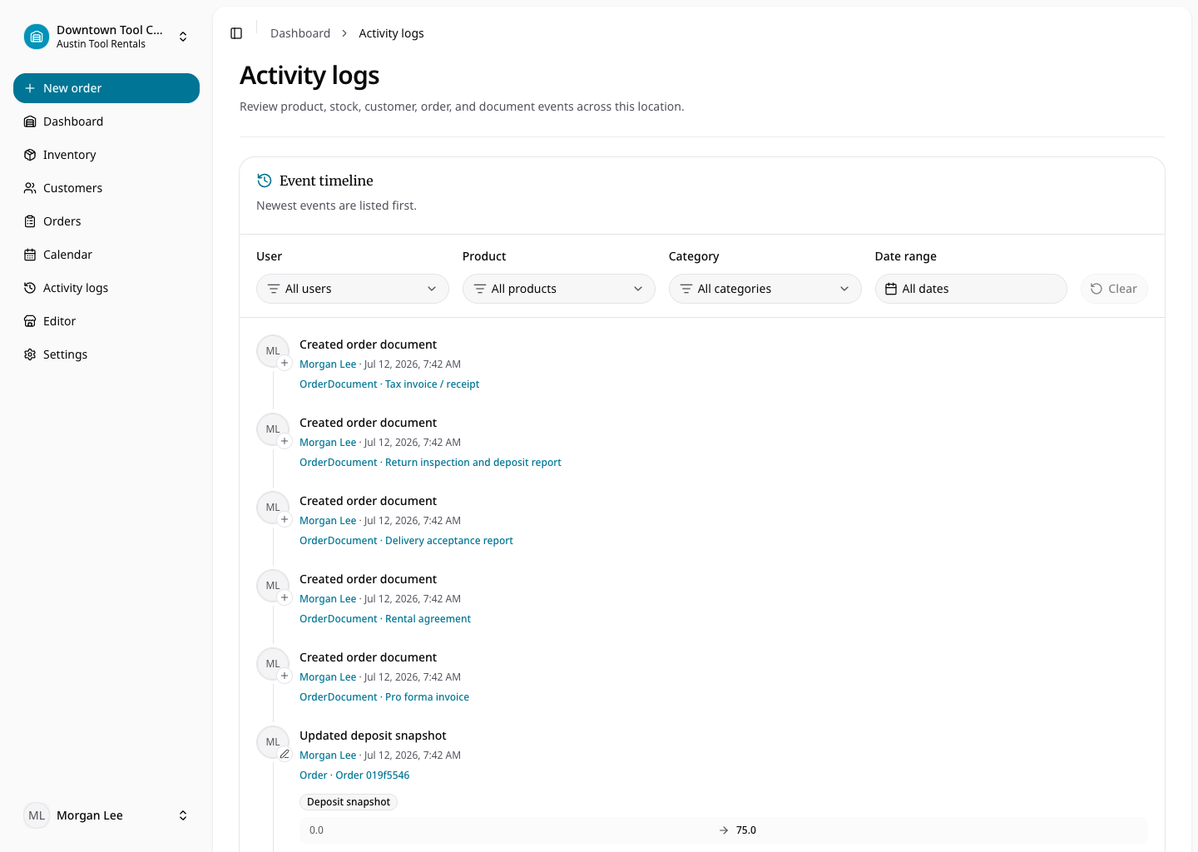Click the chevron in All products dropdown

tap(638, 289)
